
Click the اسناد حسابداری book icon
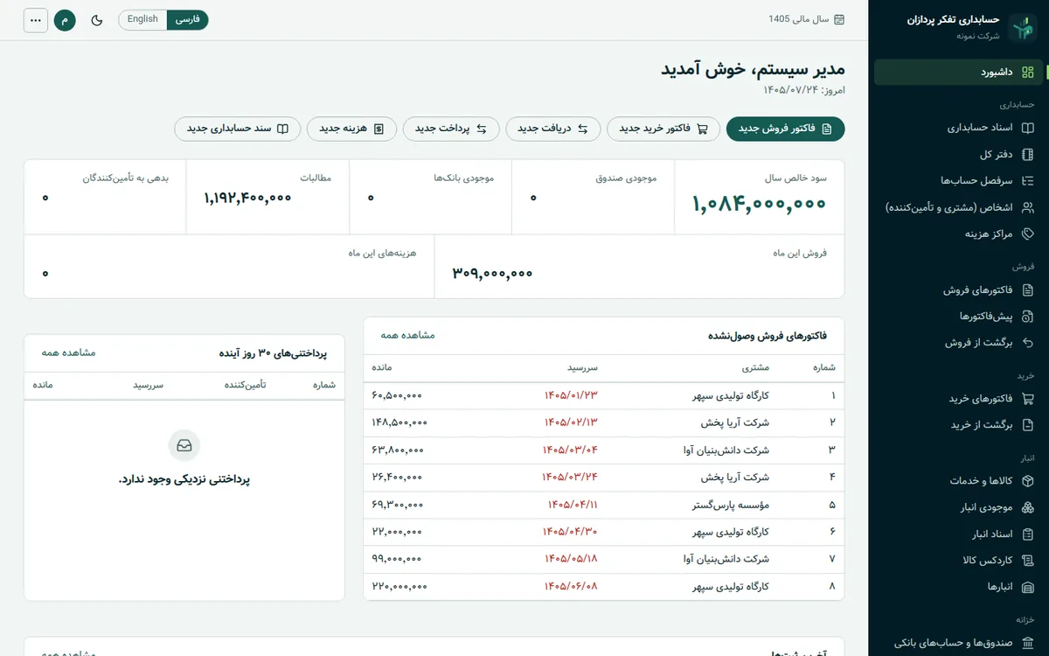[x=1028, y=128]
